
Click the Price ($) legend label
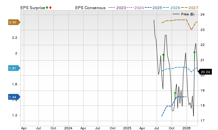coord(188,14)
